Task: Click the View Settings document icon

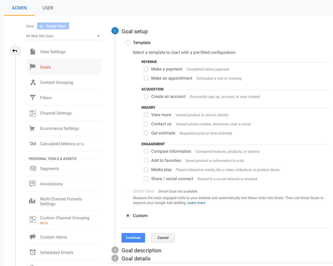Action: 33,52
